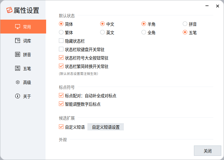
Task: Minimize the settings window
Action: (x=207, y=6)
